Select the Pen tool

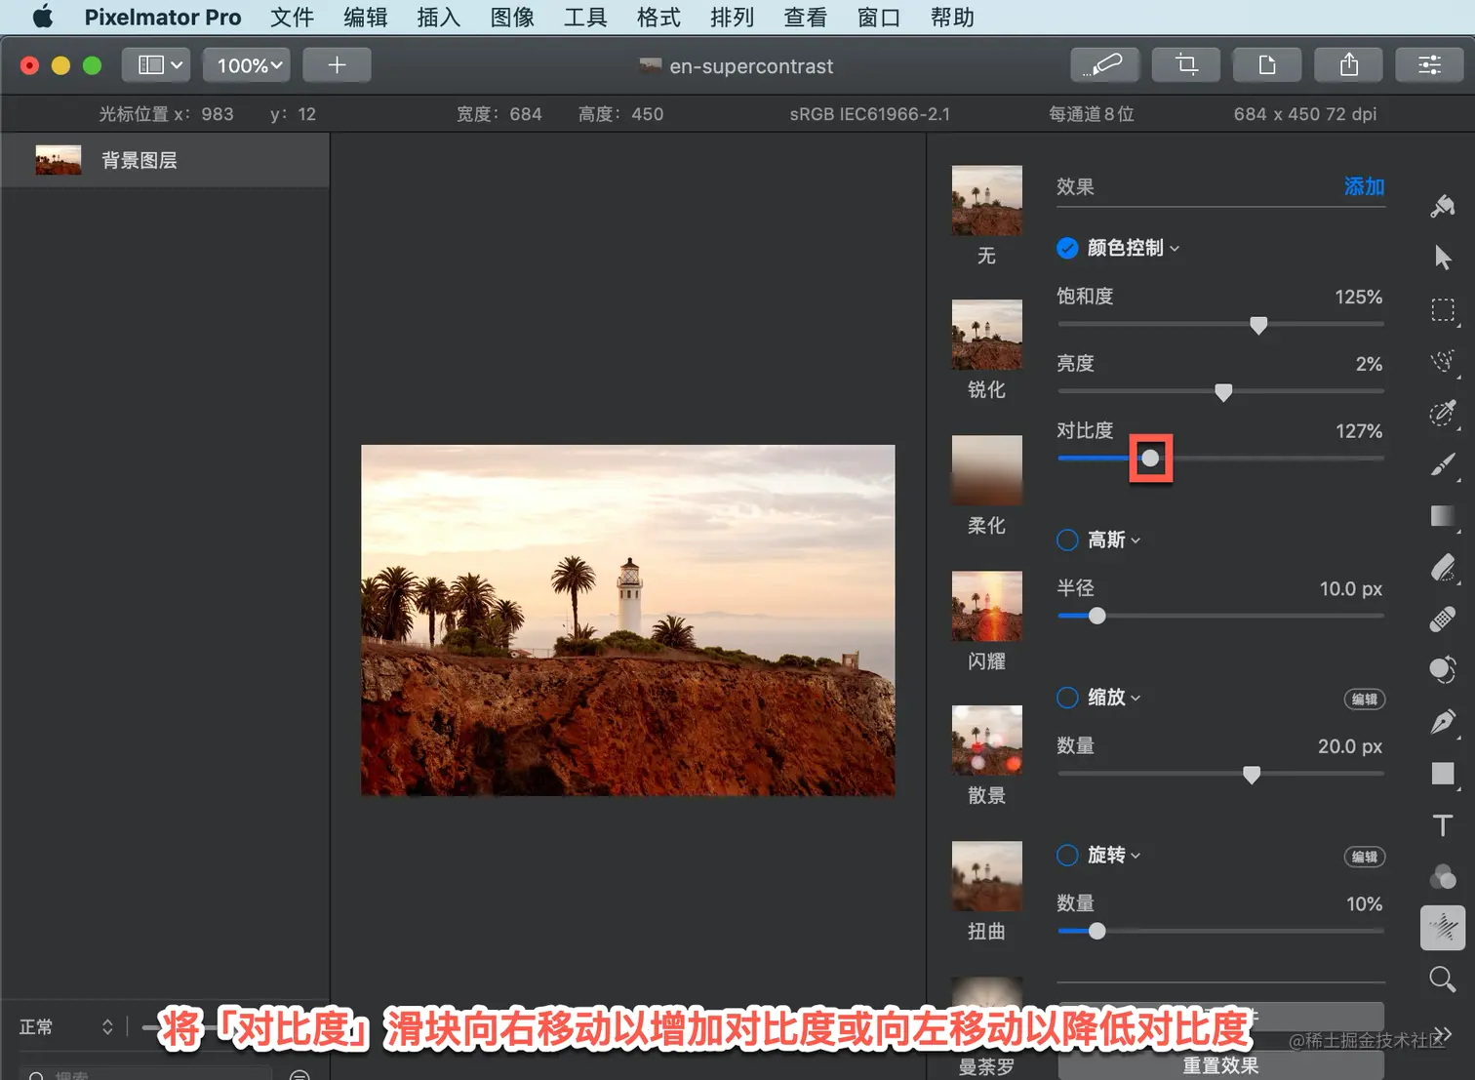pyautogui.click(x=1443, y=722)
